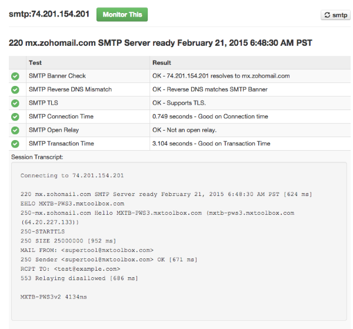The height and width of the screenshot is (329, 353).
Task: Click green check icon for SMTP Banner Check
Action: coord(15,76)
